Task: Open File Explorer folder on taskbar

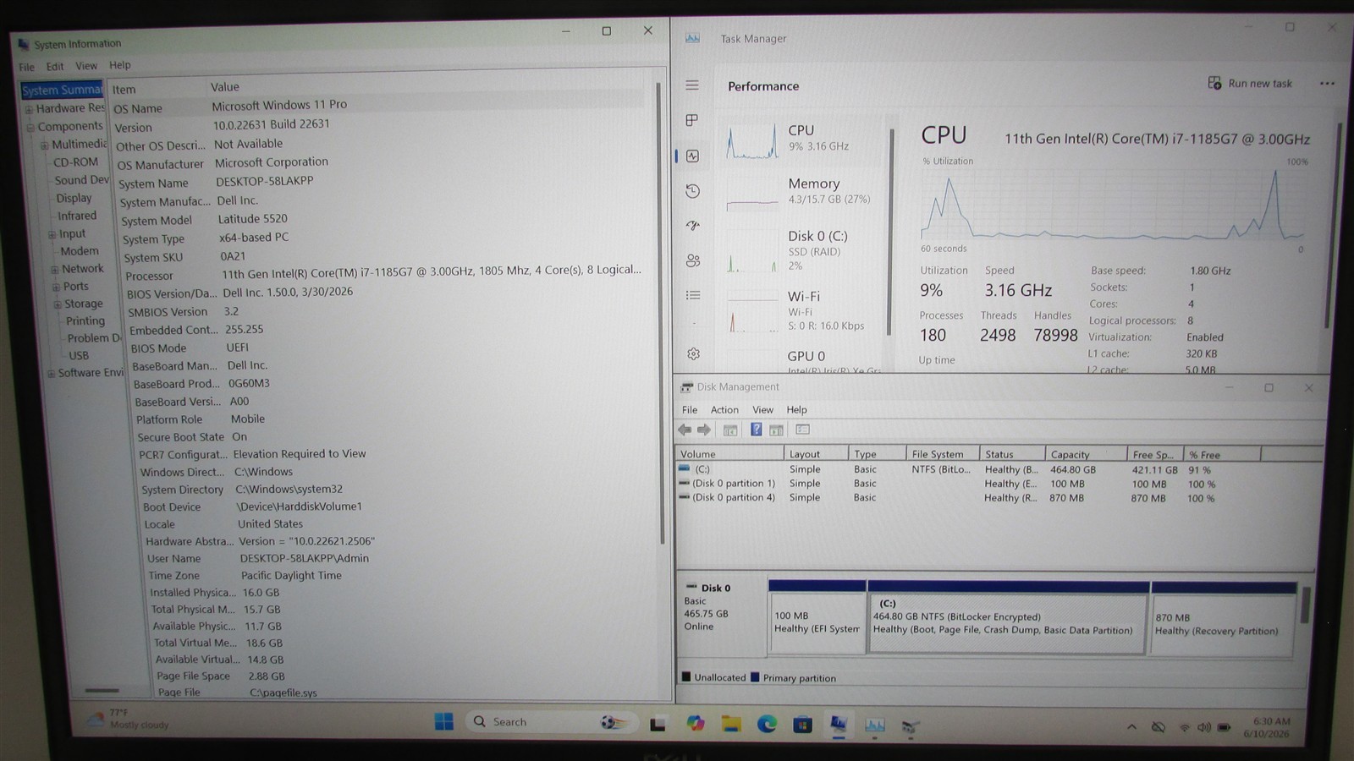Action: pos(731,724)
